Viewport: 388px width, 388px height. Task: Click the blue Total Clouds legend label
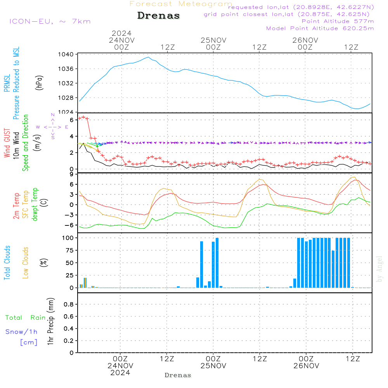click(x=7, y=263)
